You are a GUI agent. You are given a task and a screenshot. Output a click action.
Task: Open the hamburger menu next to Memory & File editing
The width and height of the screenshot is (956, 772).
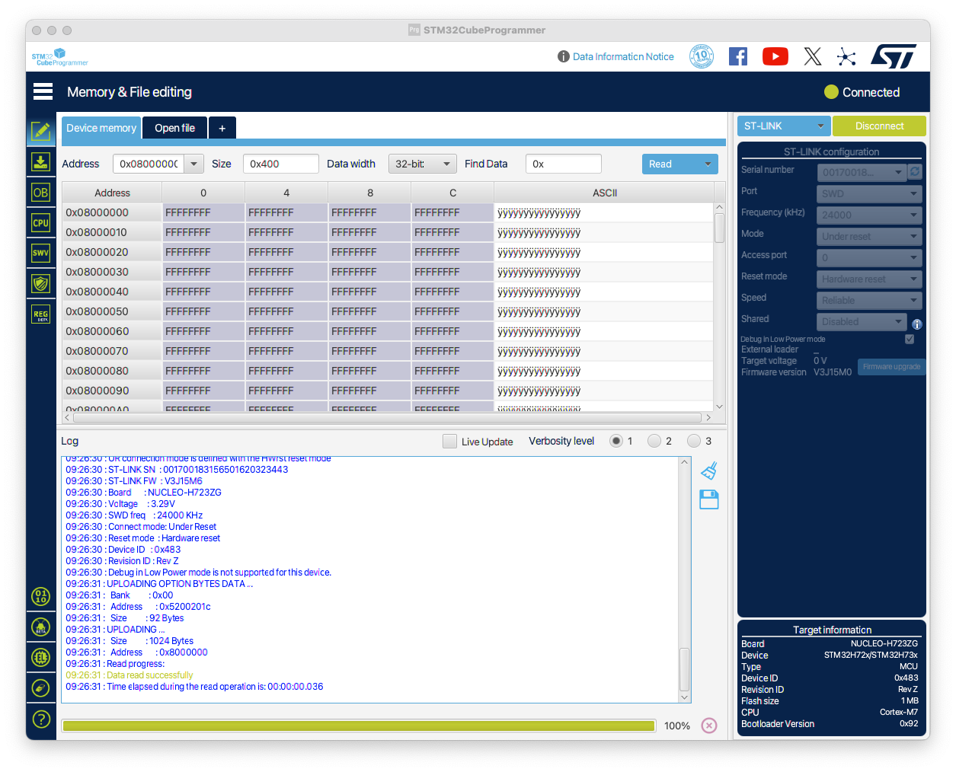click(43, 91)
